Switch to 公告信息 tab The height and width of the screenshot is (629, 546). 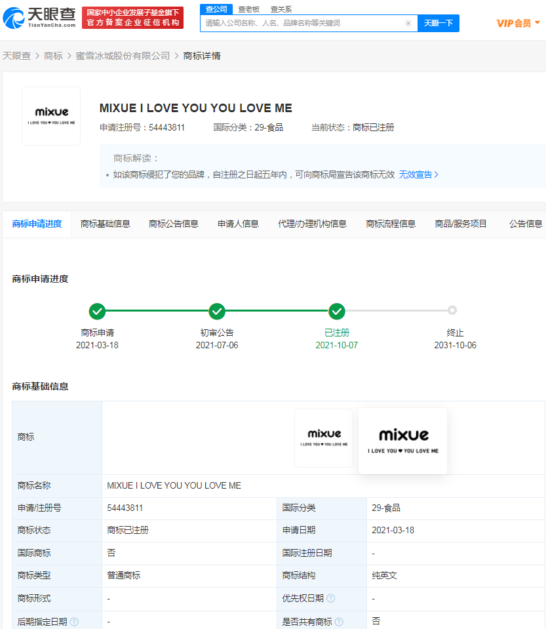click(526, 224)
